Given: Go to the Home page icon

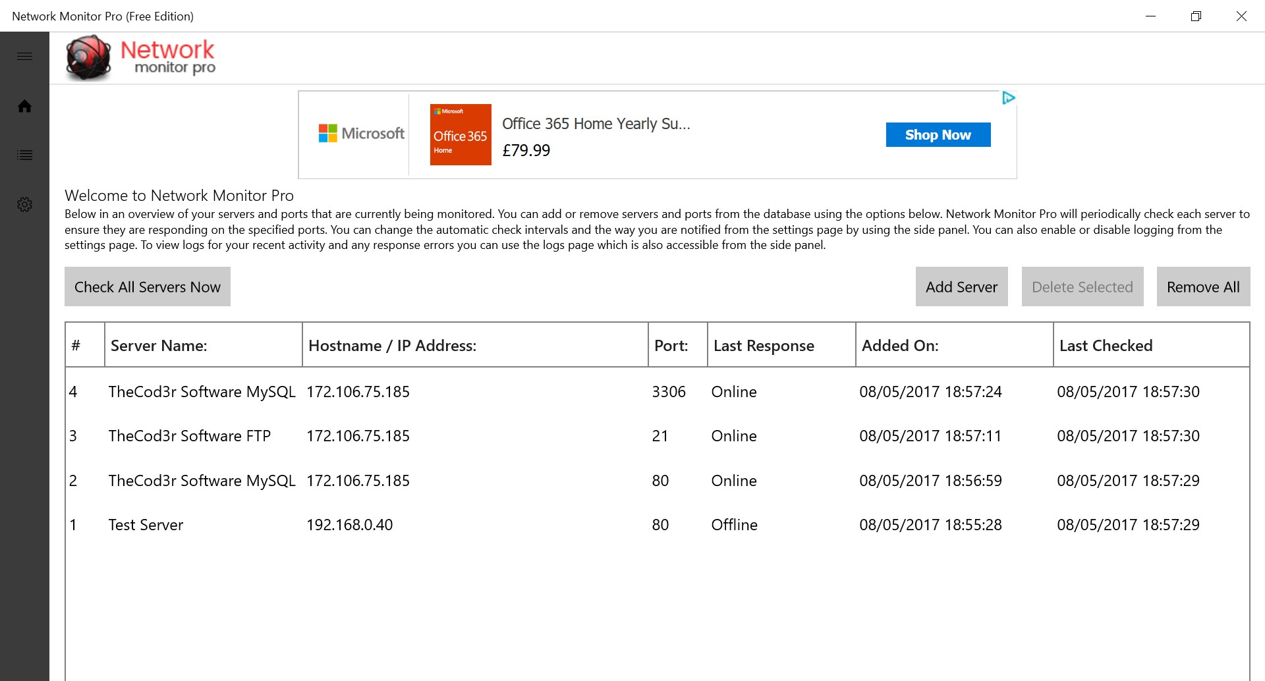Looking at the screenshot, I should pyautogui.click(x=24, y=106).
